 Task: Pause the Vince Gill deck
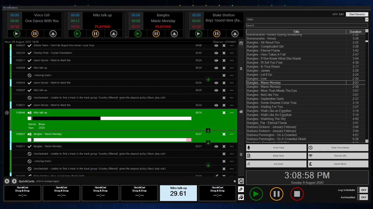[x=35, y=34]
